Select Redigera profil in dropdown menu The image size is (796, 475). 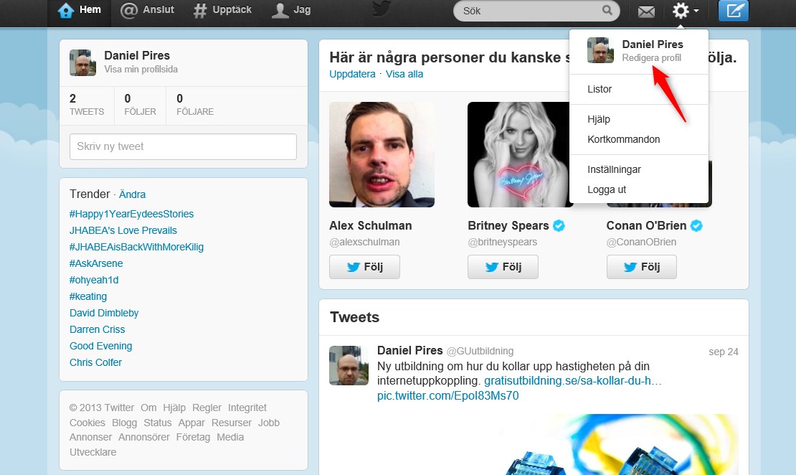[x=651, y=58]
